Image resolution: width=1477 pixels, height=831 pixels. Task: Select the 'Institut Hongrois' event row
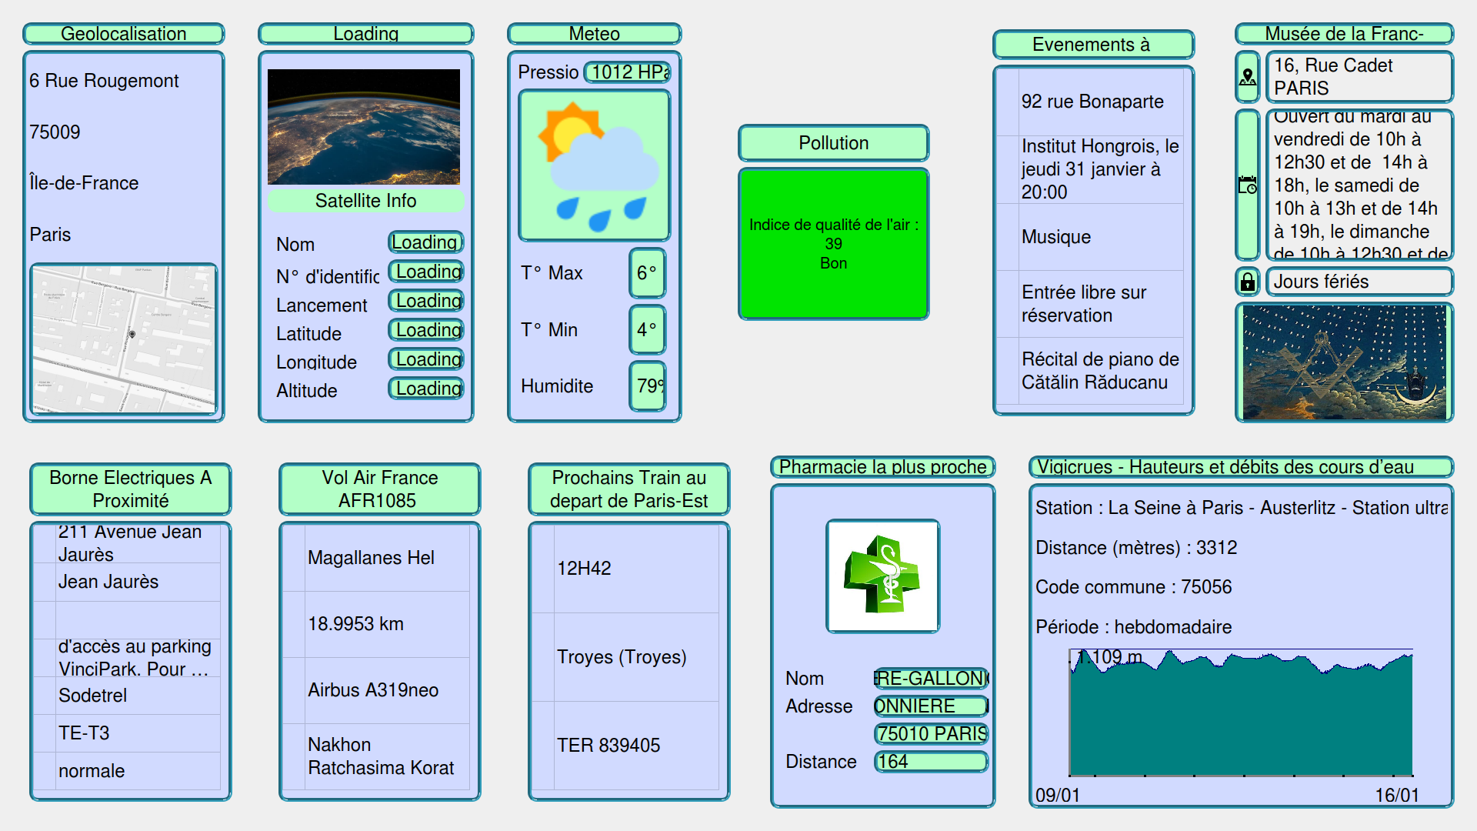1089,169
